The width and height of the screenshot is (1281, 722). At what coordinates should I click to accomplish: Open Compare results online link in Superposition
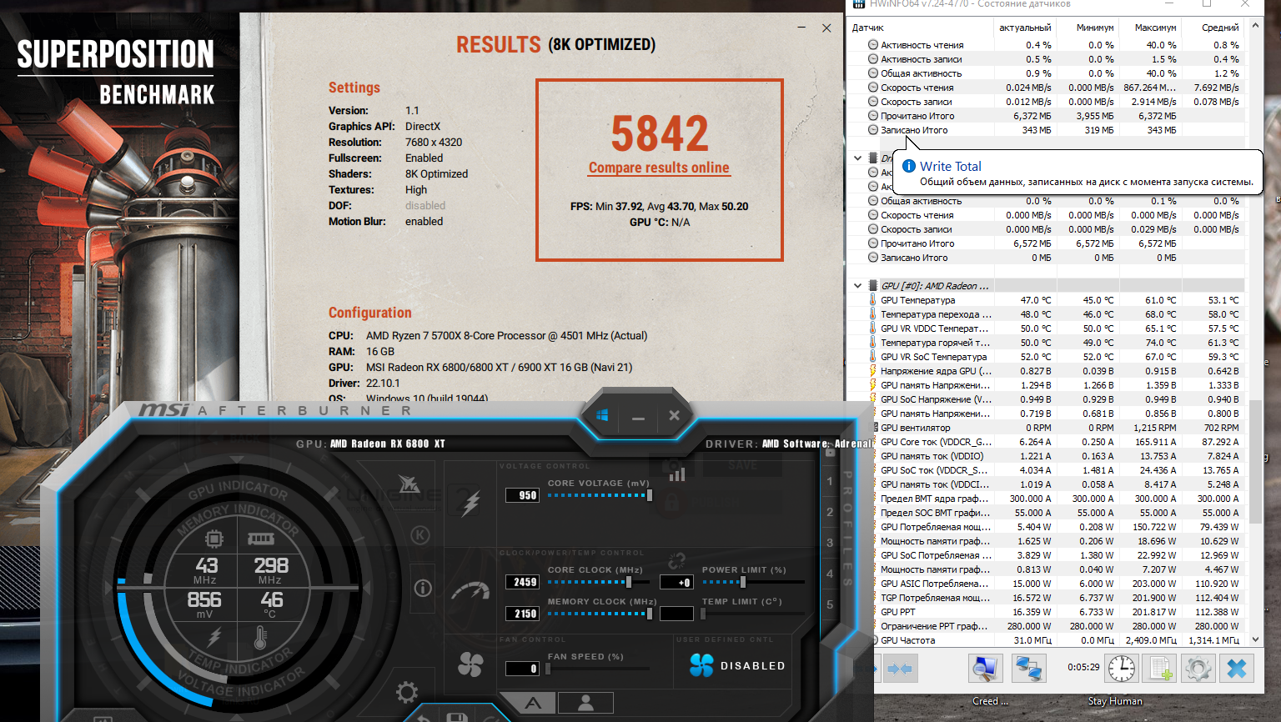659,168
